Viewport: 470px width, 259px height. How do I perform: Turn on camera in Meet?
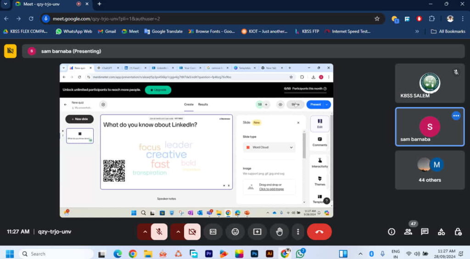point(192,232)
